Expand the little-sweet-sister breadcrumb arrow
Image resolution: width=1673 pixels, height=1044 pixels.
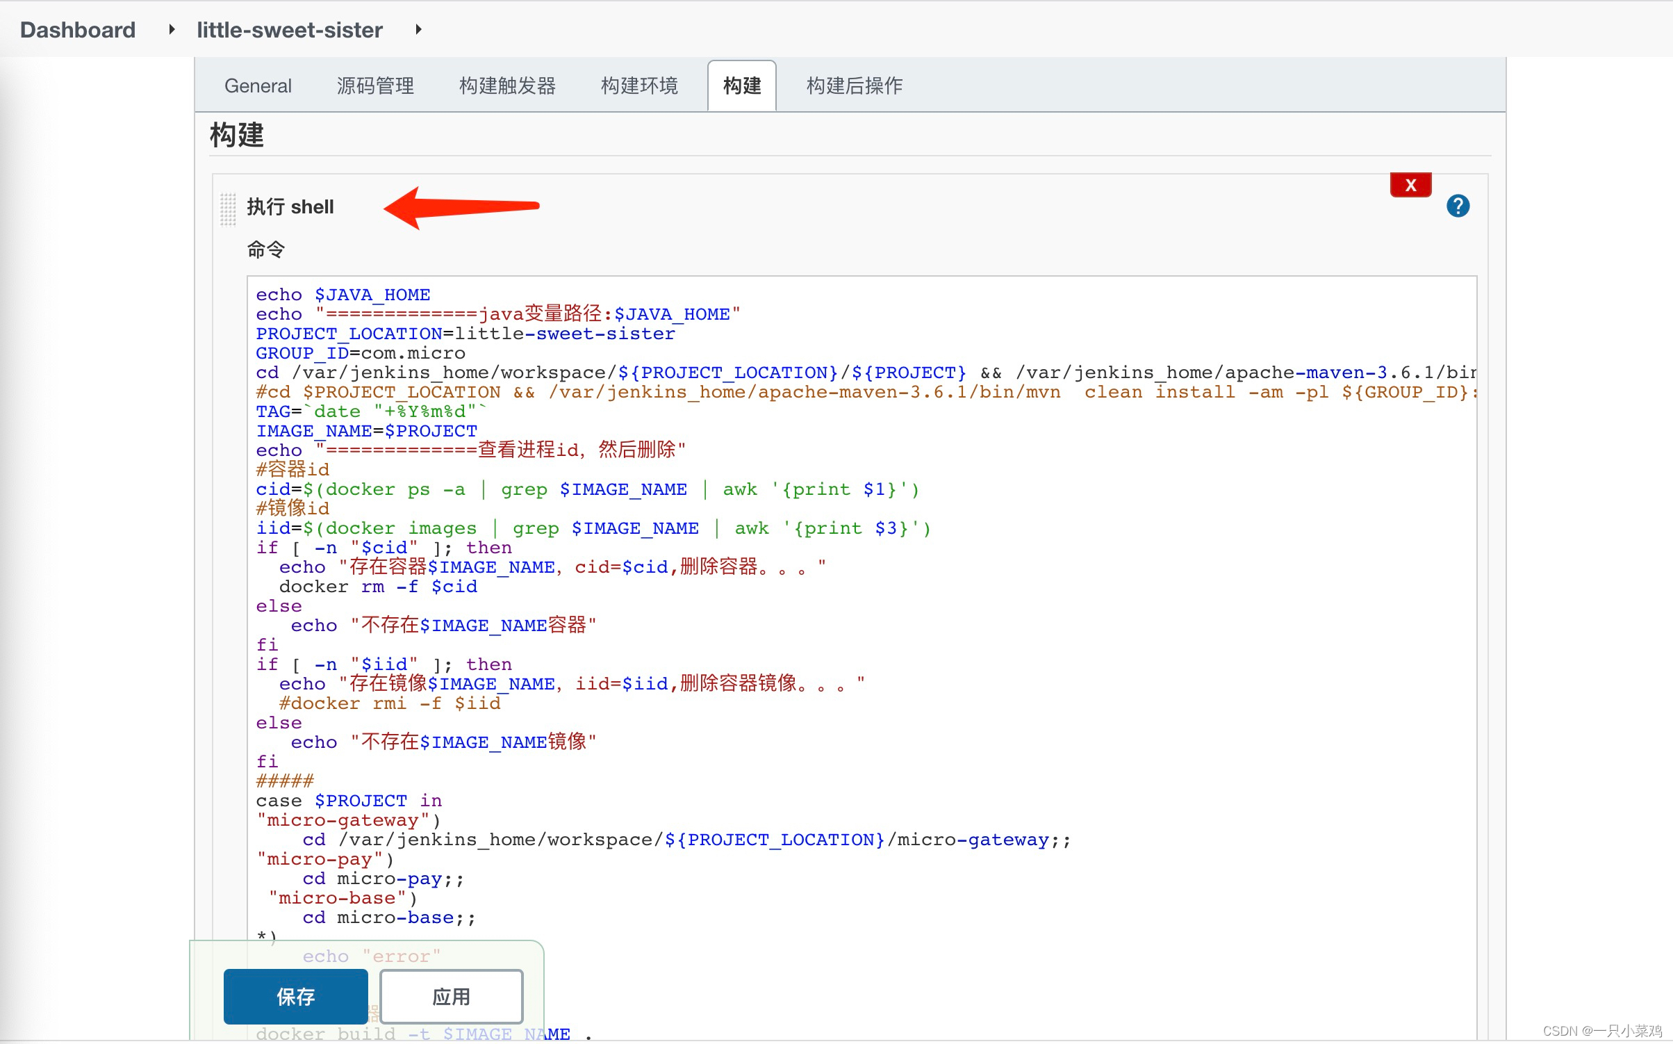418,30
